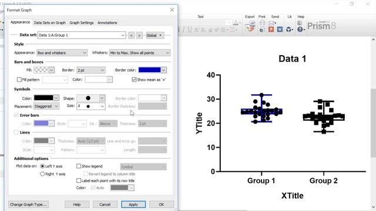Click the subscript text icon
The height and width of the screenshot is (211, 376).
(x=203, y=30)
